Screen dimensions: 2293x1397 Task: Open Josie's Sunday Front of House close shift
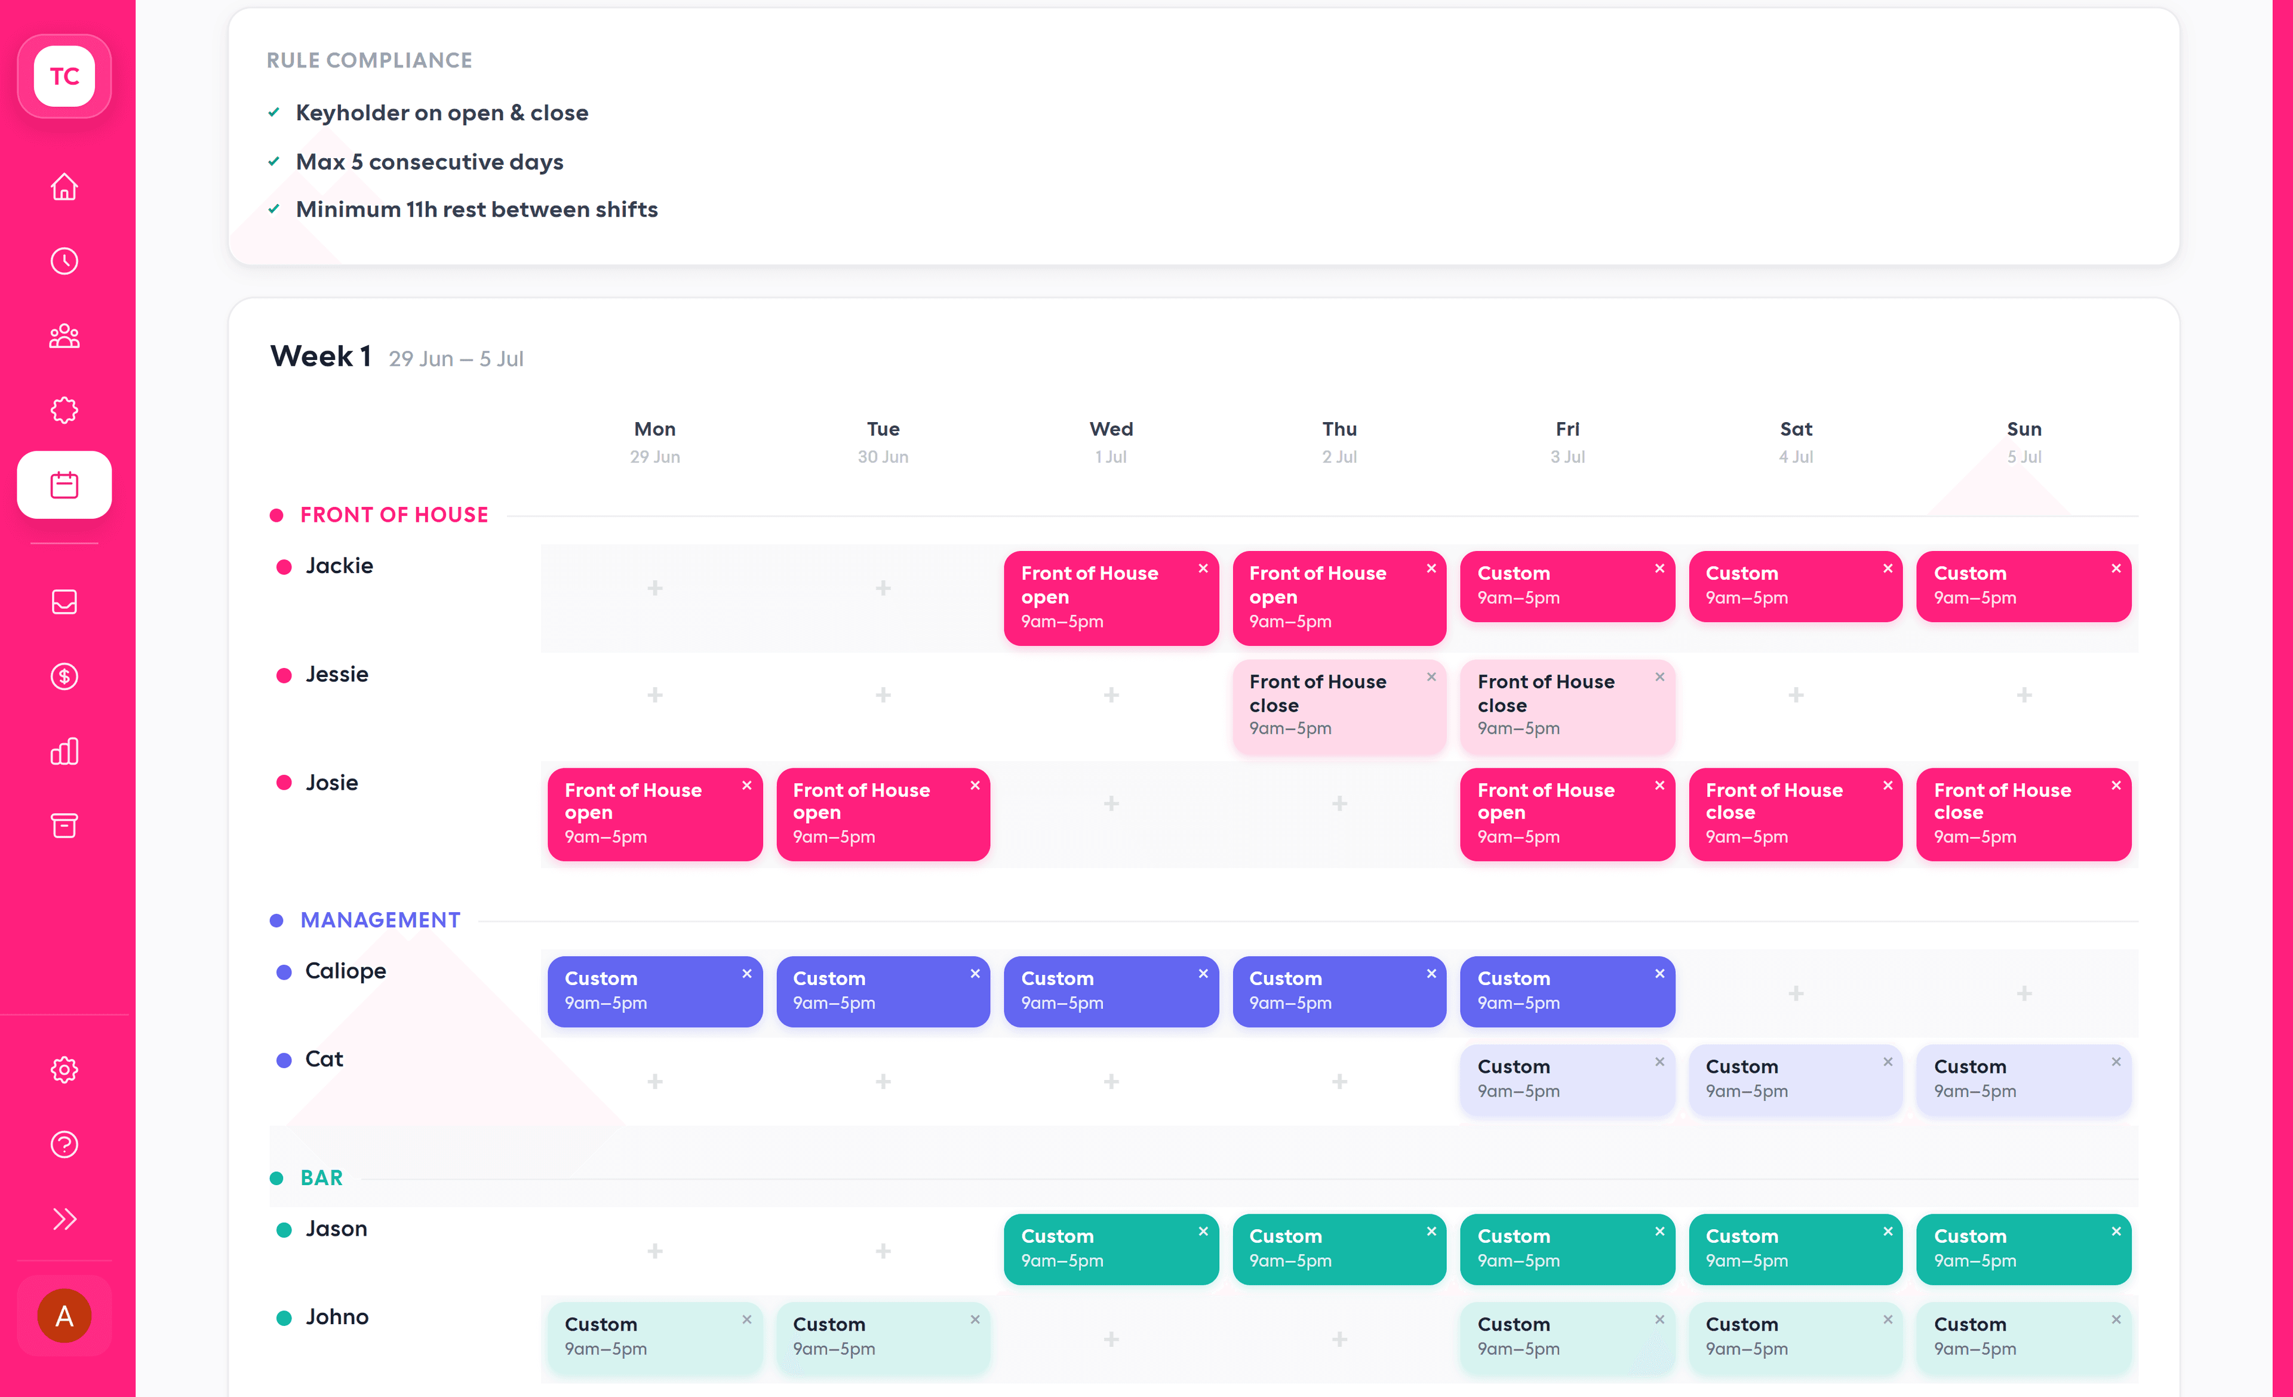(2024, 814)
